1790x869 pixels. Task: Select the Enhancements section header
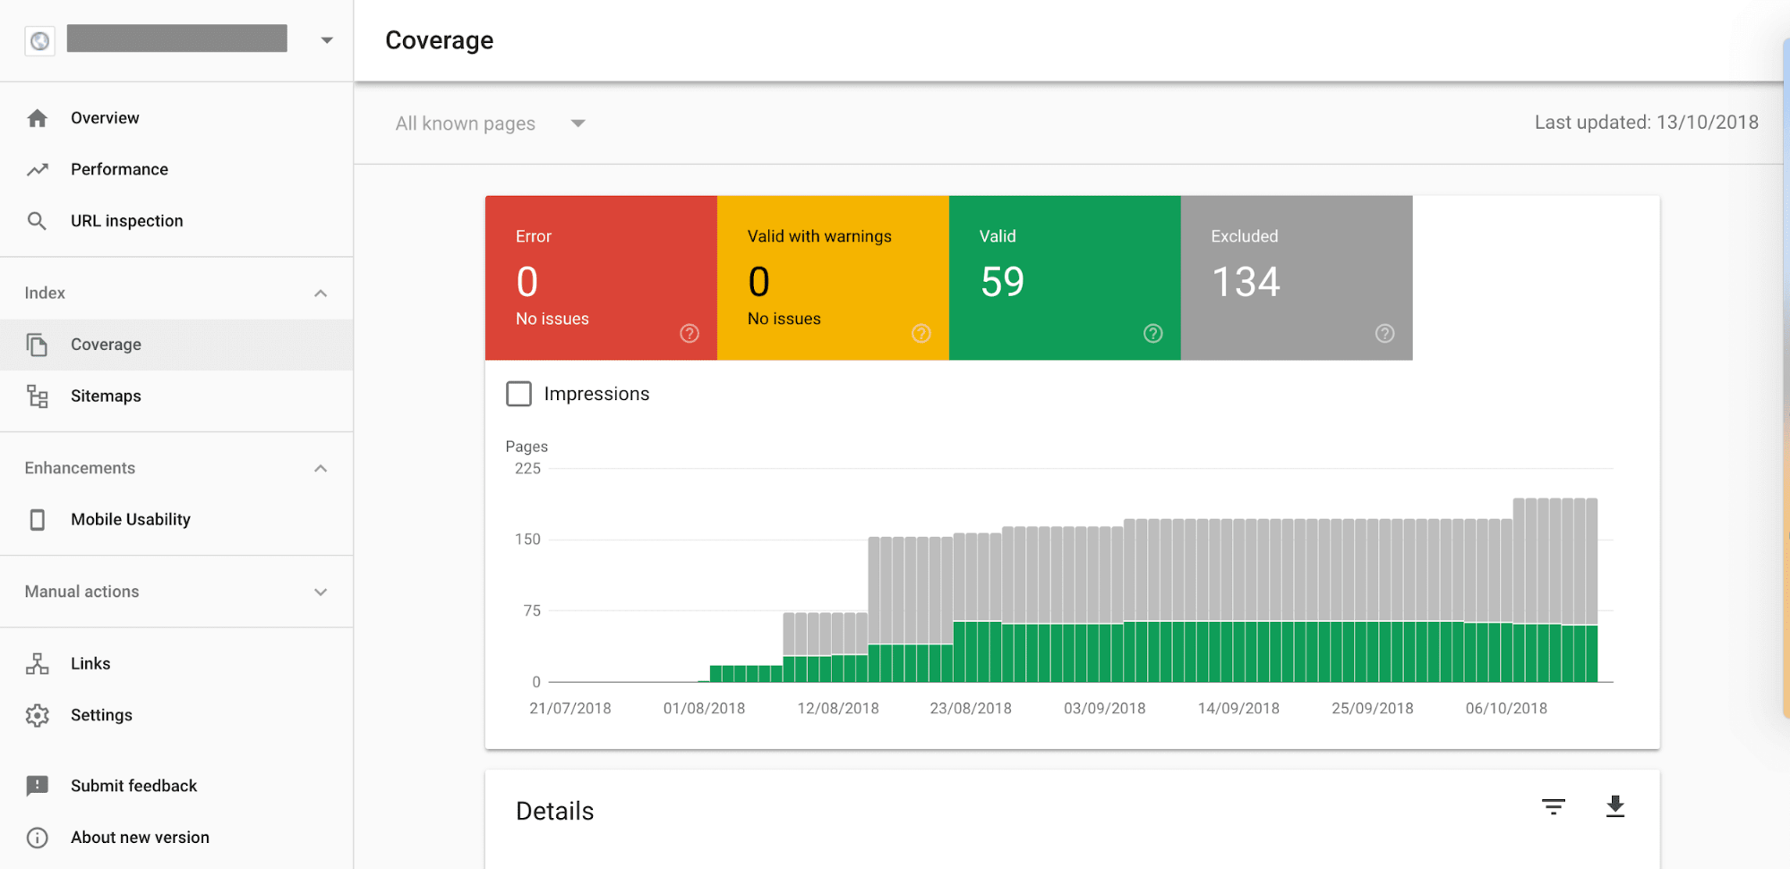tap(80, 467)
